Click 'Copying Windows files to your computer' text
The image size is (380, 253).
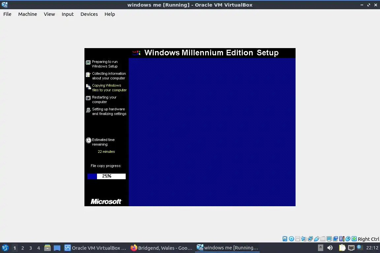[x=109, y=88]
